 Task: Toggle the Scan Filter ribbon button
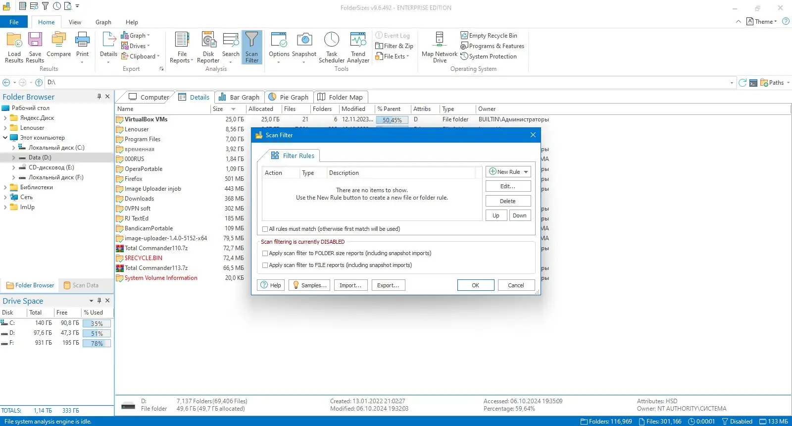pyautogui.click(x=251, y=48)
